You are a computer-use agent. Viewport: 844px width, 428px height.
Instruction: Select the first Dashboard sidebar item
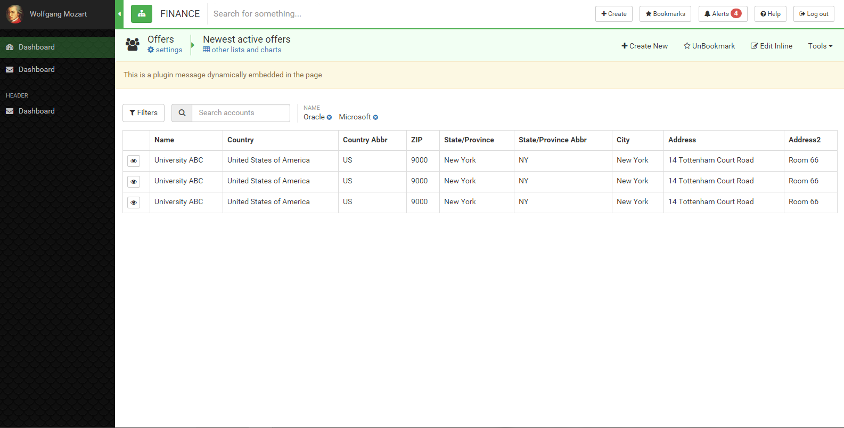58,47
